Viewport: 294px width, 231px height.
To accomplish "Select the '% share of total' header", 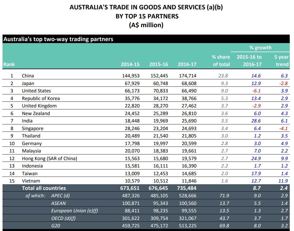I will click(221, 60).
